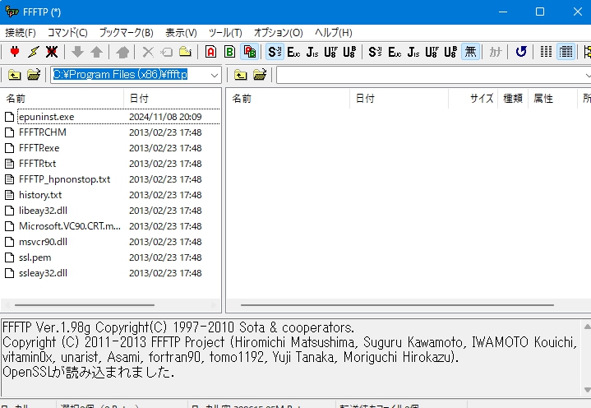Open the コマンド(C) menu
This screenshot has width=591, height=408.
(x=67, y=33)
